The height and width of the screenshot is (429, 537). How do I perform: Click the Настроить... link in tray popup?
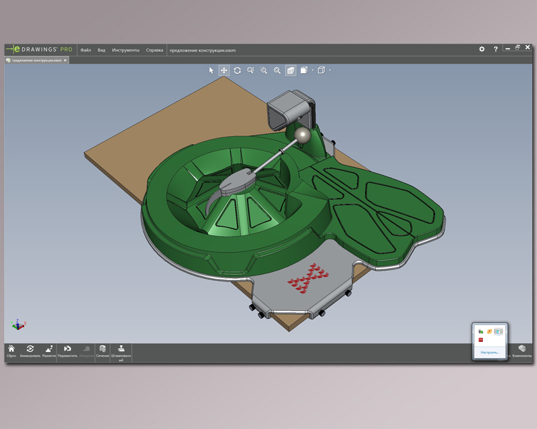pyautogui.click(x=490, y=352)
